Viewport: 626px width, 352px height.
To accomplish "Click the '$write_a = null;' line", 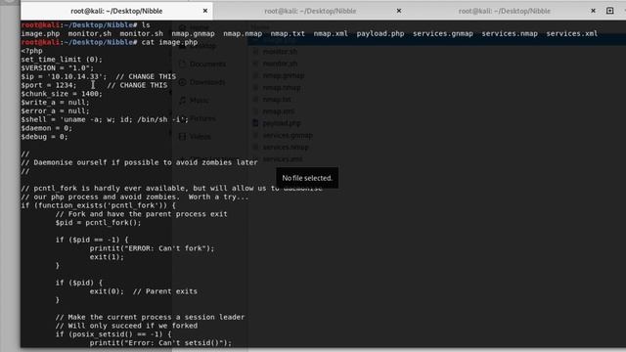I will pyautogui.click(x=55, y=103).
